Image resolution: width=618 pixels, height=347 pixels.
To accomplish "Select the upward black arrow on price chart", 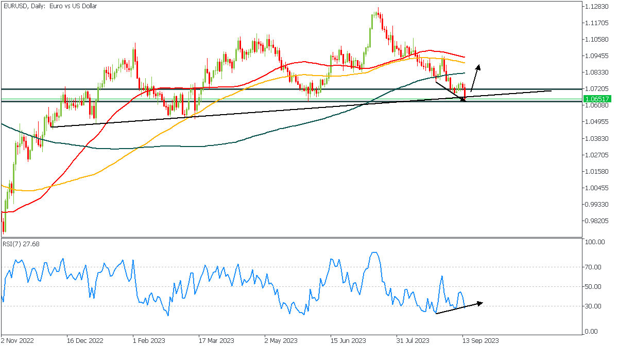I will 476,77.
